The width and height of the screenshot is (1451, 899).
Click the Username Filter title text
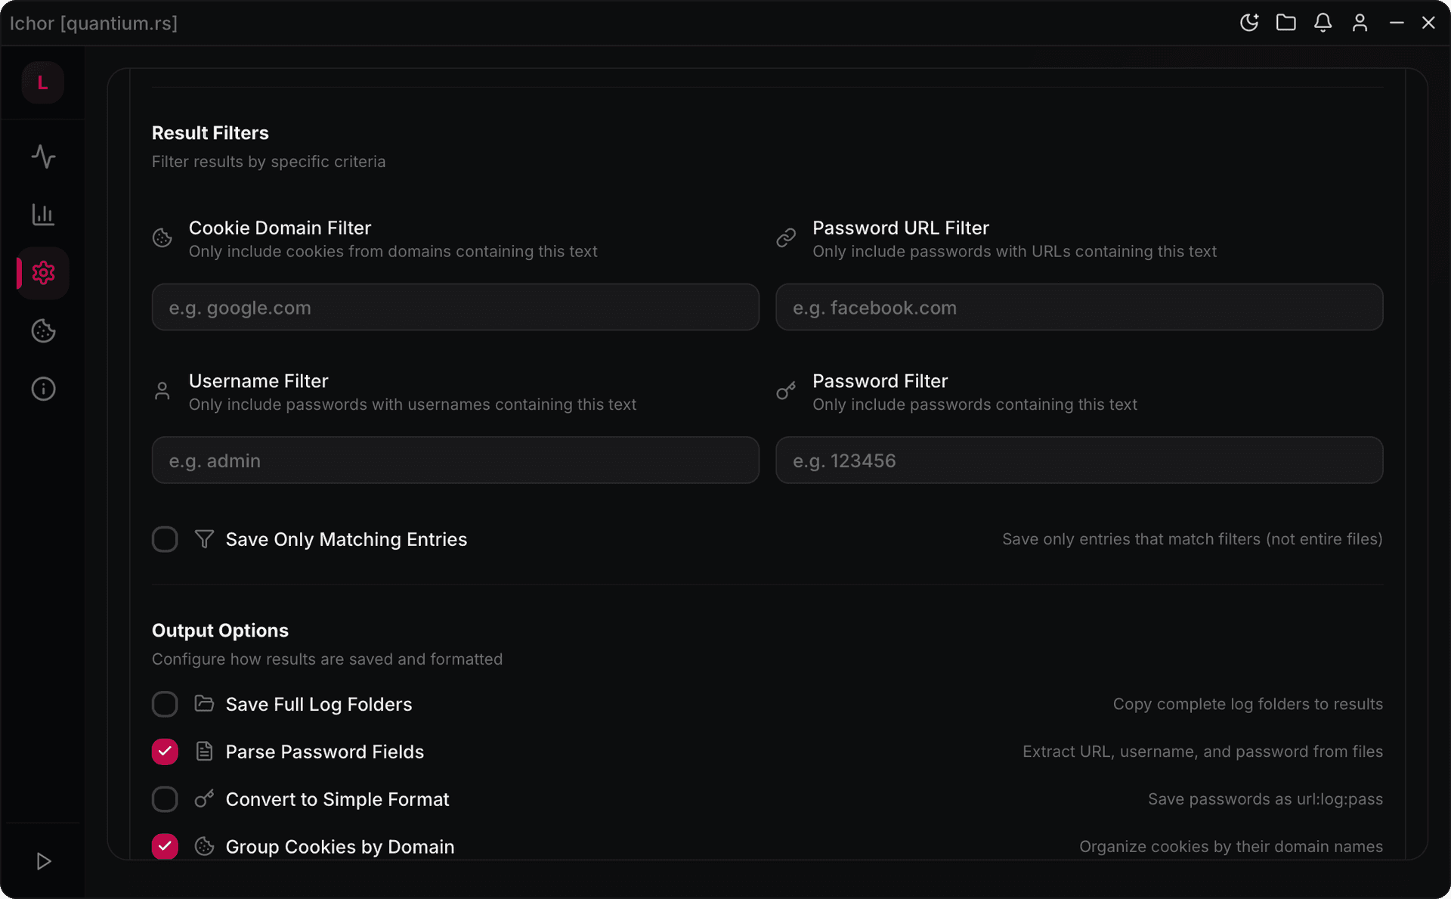258,380
